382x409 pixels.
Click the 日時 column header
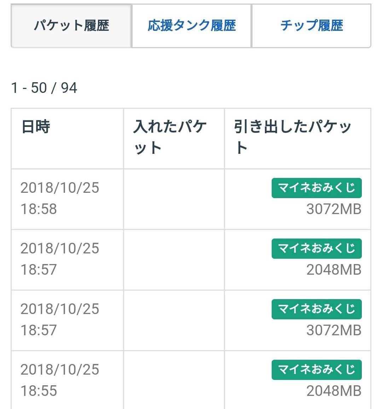pyautogui.click(x=36, y=127)
